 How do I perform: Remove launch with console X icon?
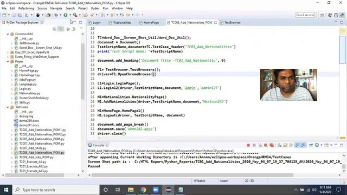pyautogui.click(x=254, y=145)
